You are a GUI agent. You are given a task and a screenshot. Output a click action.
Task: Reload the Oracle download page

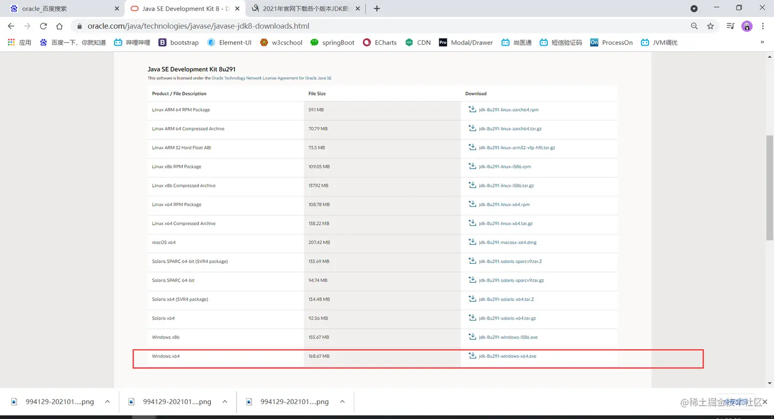click(44, 26)
